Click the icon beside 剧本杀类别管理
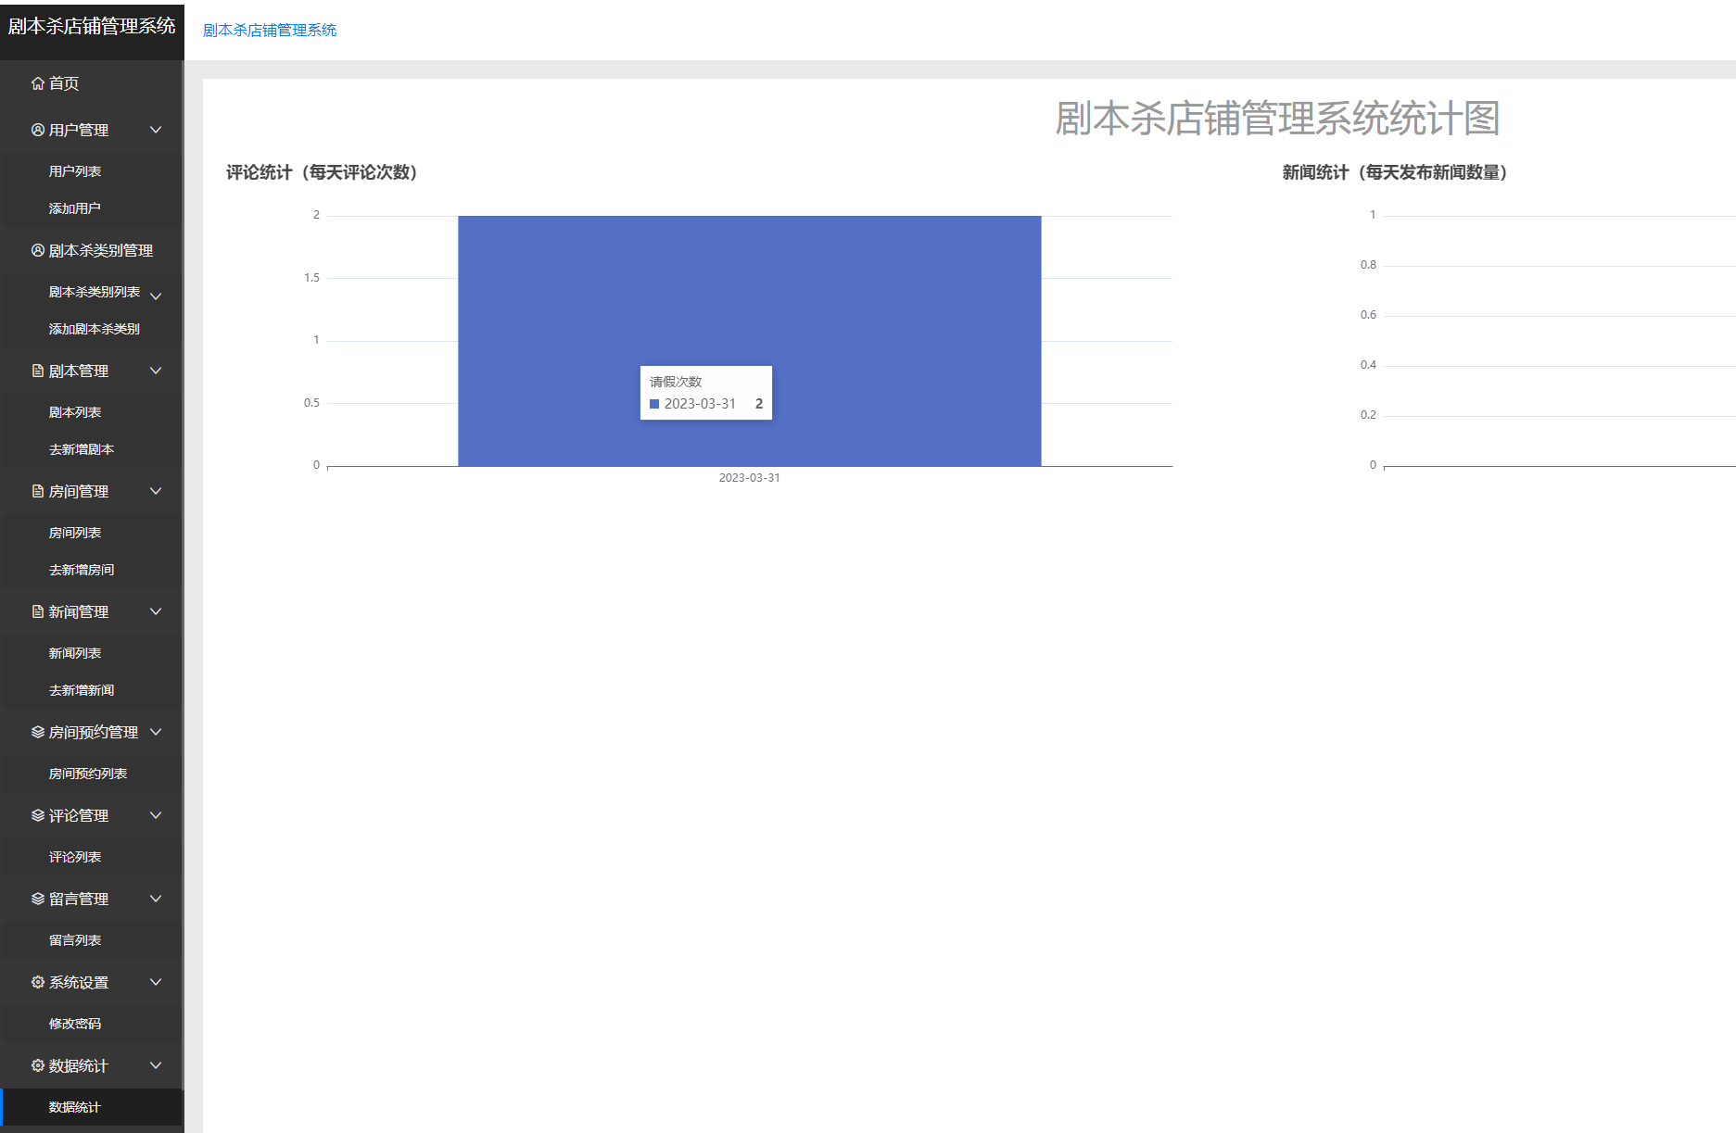Screen dimensions: 1736x1133 pyautogui.click(x=37, y=250)
